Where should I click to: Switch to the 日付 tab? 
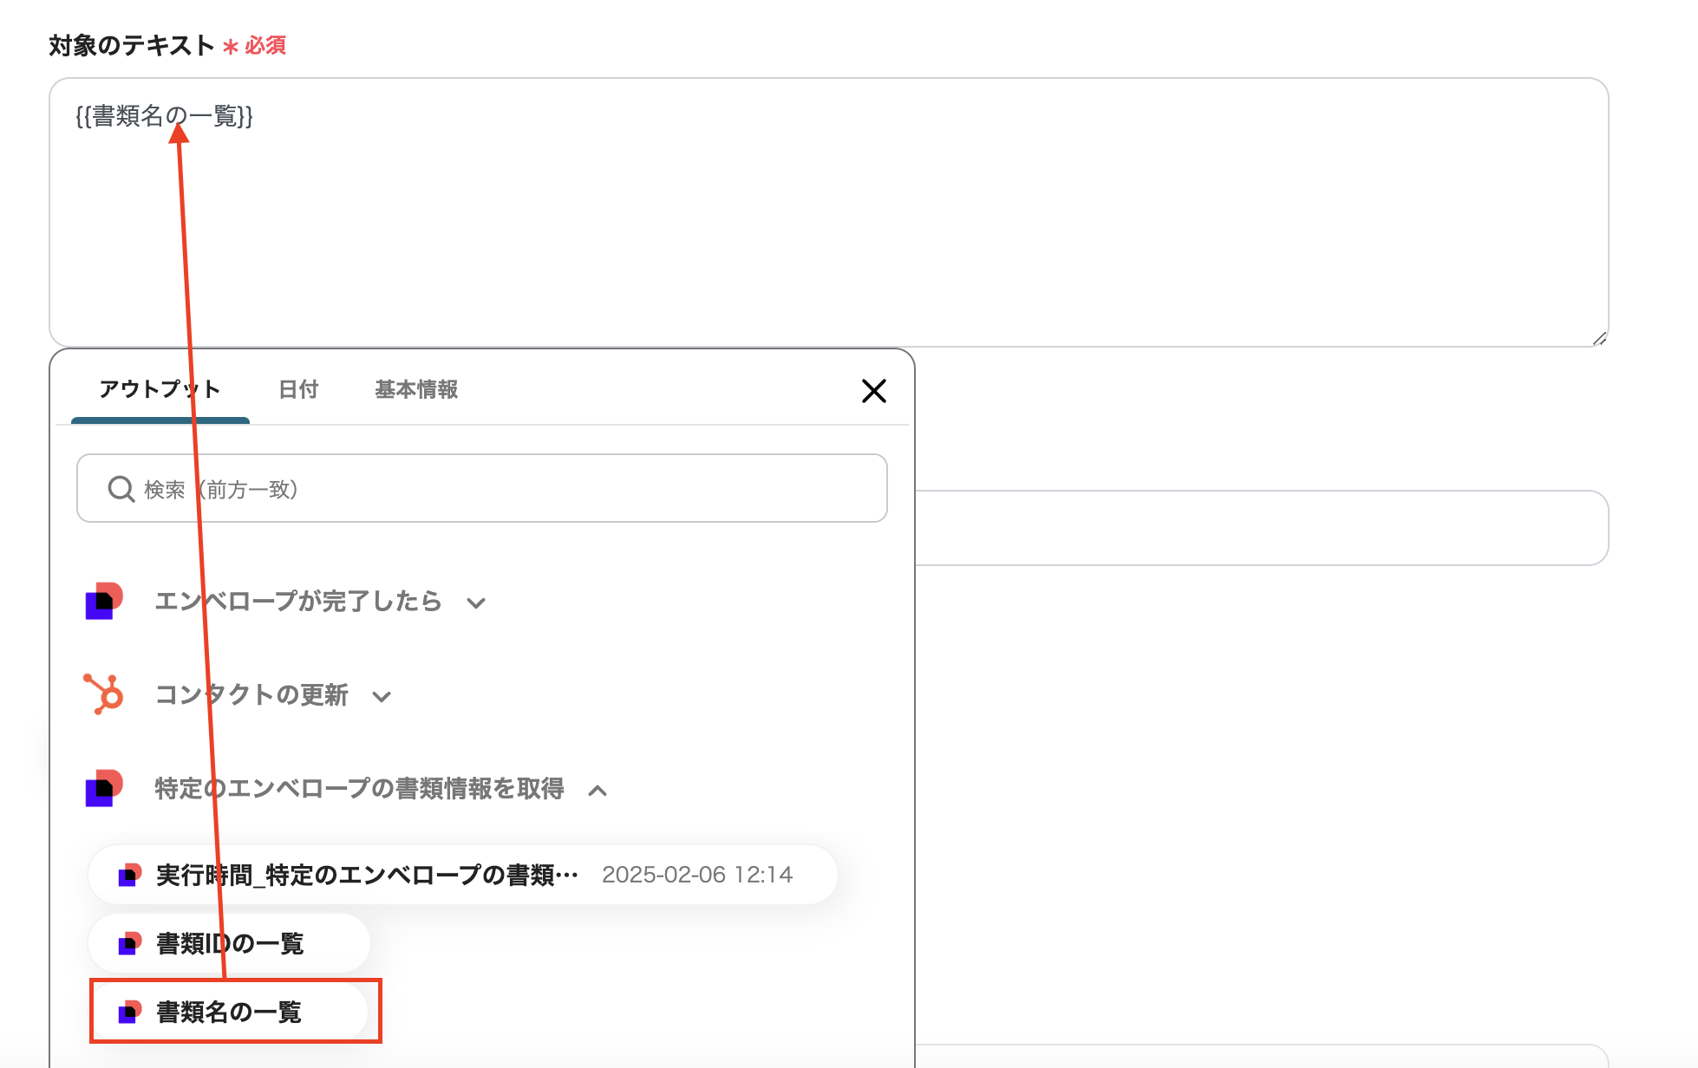(x=298, y=390)
